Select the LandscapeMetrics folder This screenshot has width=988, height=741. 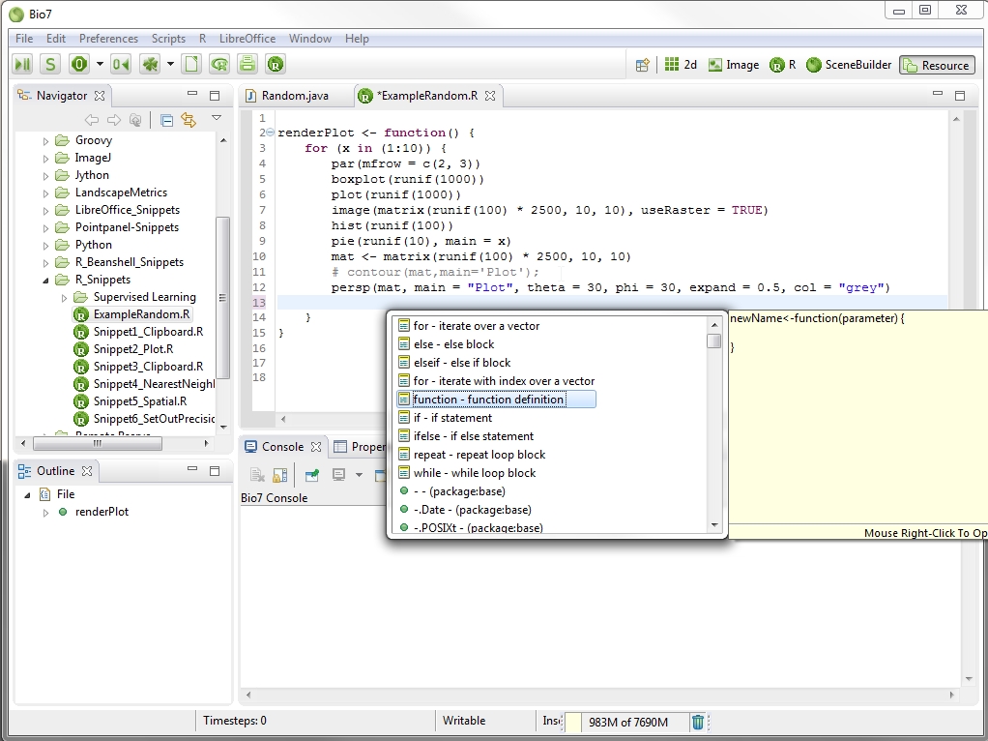click(111, 193)
